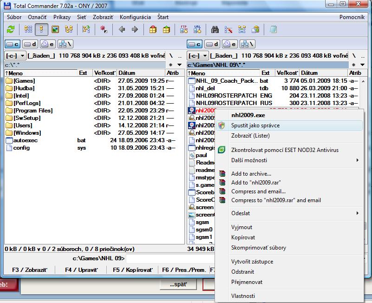The image size is (372, 303).
Task: Open left panel favorites asterisk button
Action: coord(170,65)
